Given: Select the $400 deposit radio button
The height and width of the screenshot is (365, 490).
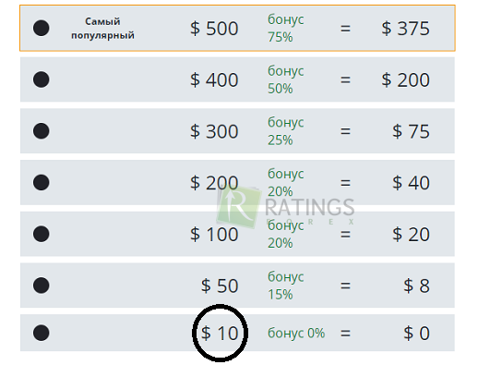Looking at the screenshot, I should [42, 79].
